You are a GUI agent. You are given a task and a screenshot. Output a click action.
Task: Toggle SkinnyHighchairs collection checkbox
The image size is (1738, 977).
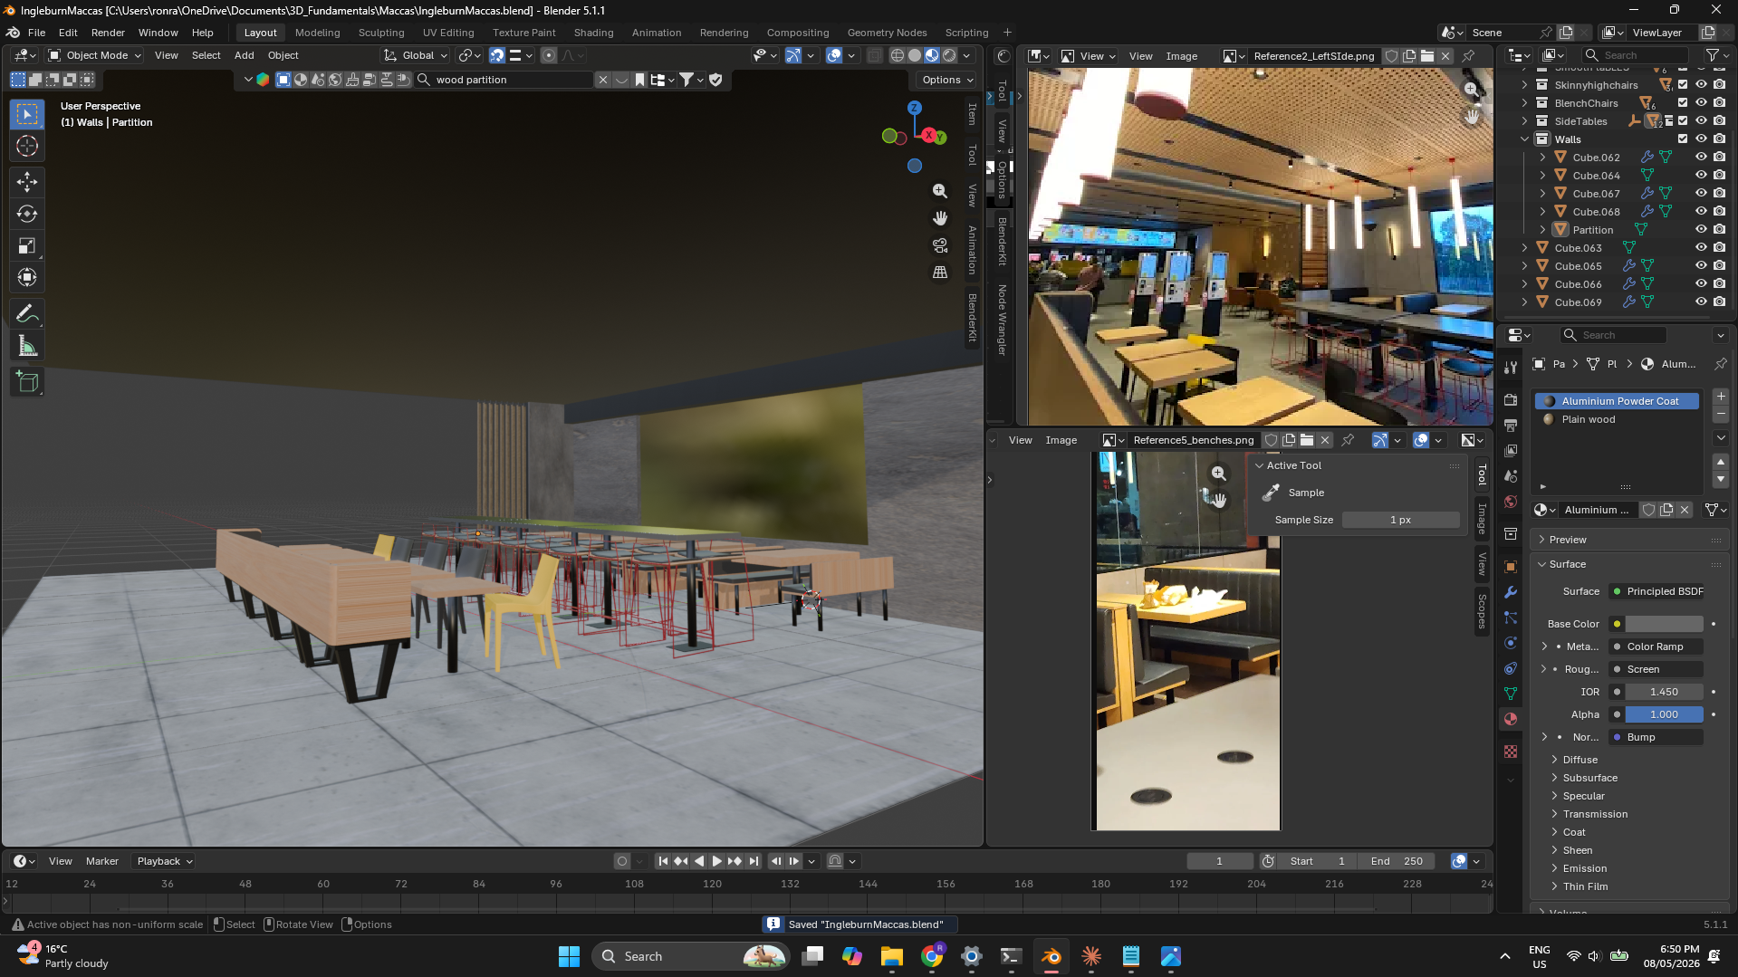[1683, 85]
